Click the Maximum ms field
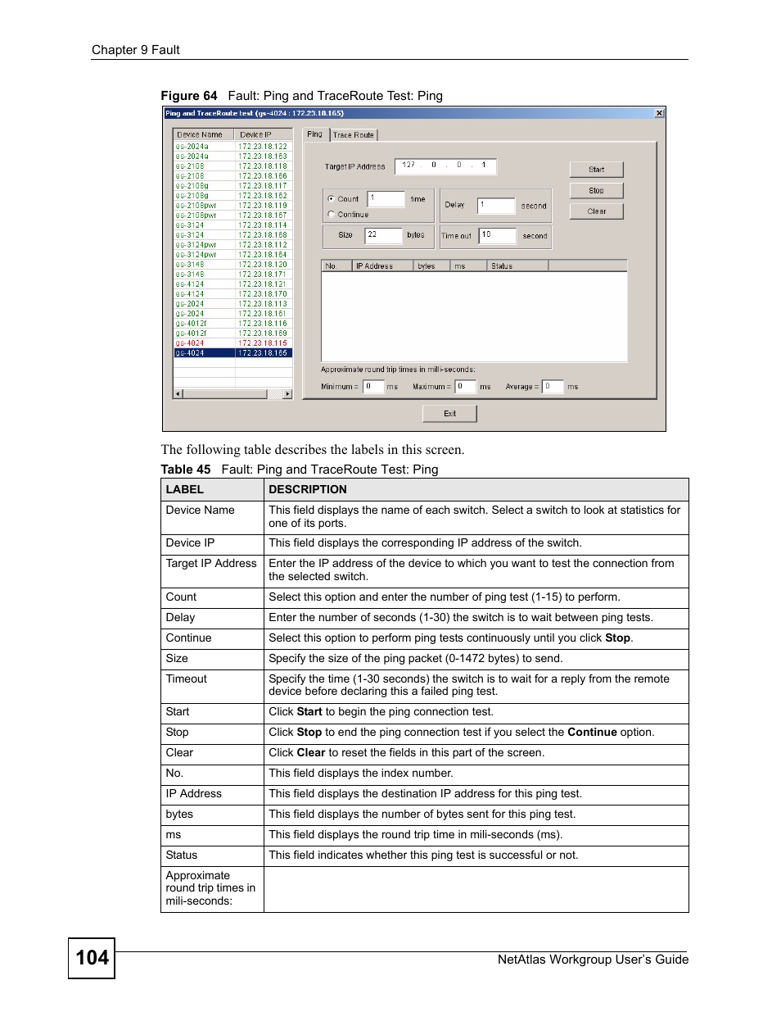 [466, 387]
